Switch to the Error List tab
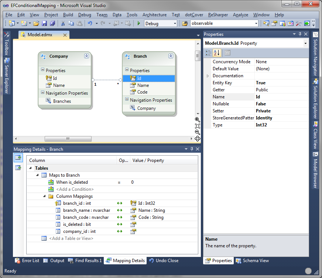 click(27, 261)
